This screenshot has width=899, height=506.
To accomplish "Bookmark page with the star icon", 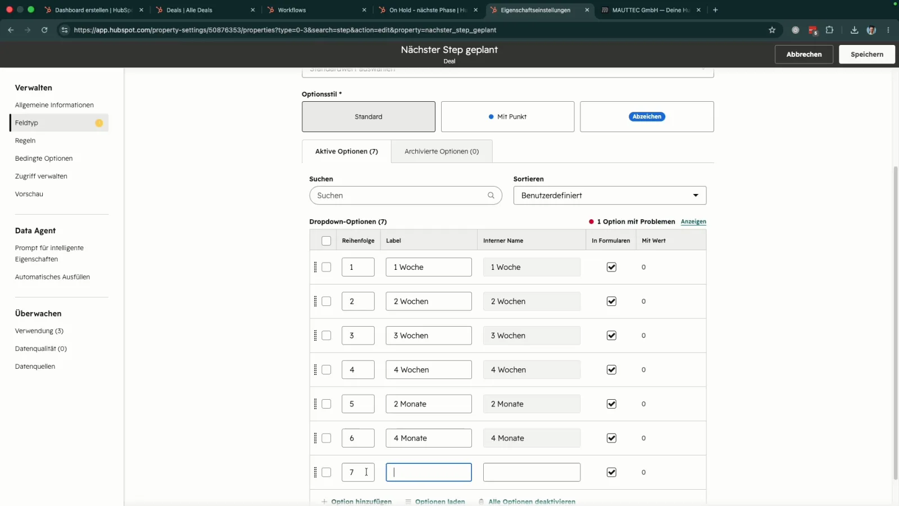I will [772, 30].
